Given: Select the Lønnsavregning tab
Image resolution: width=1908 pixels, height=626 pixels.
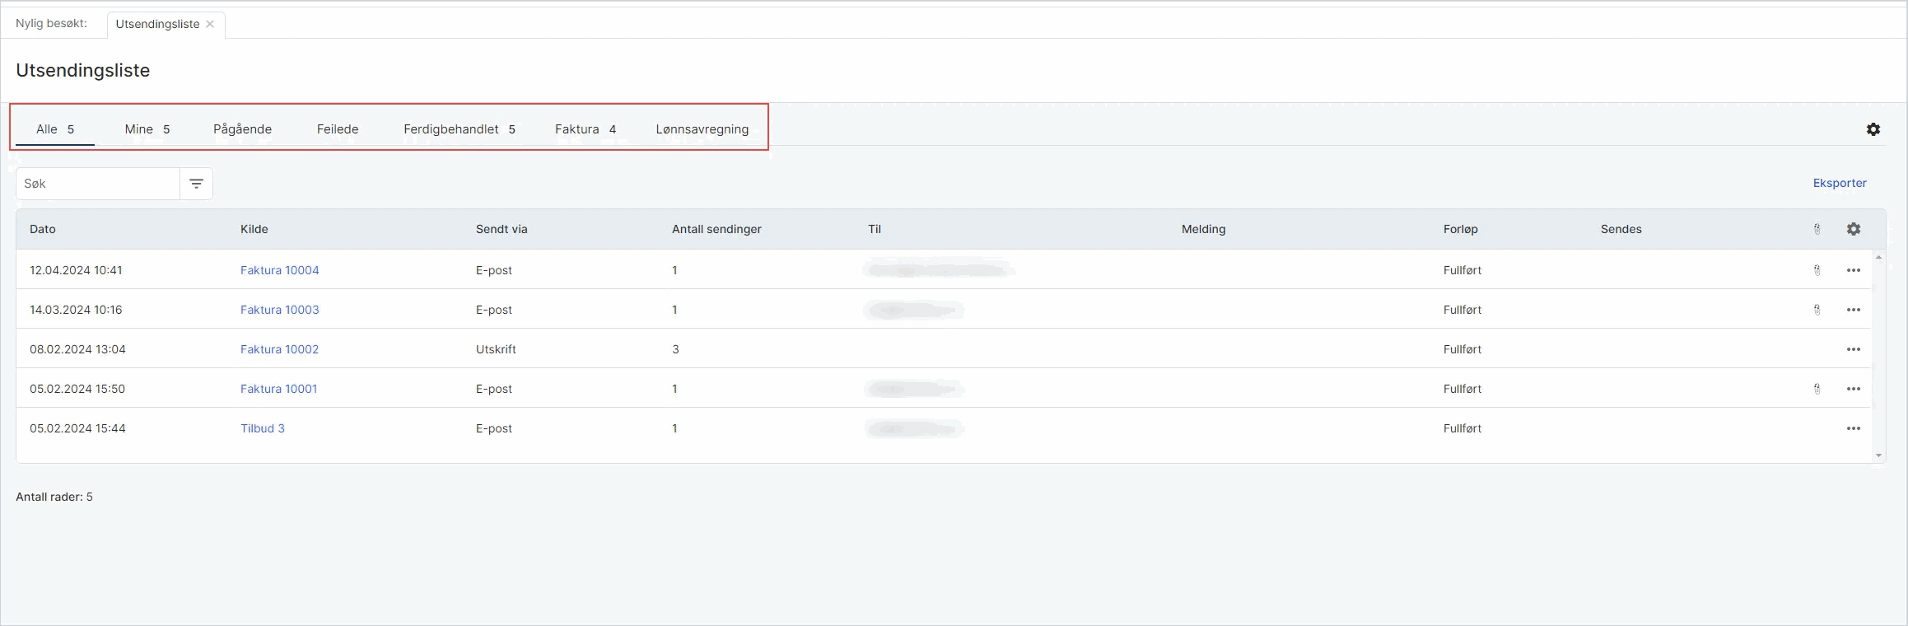Looking at the screenshot, I should [702, 129].
